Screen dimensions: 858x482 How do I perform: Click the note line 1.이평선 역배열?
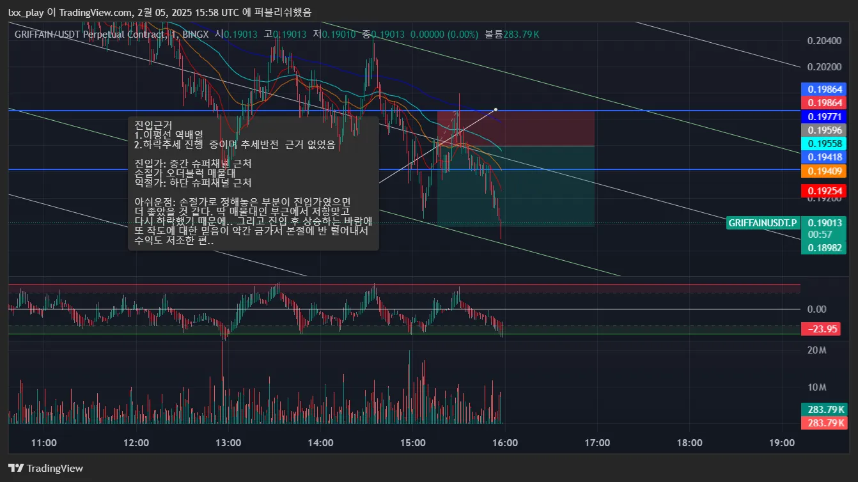tap(169, 135)
